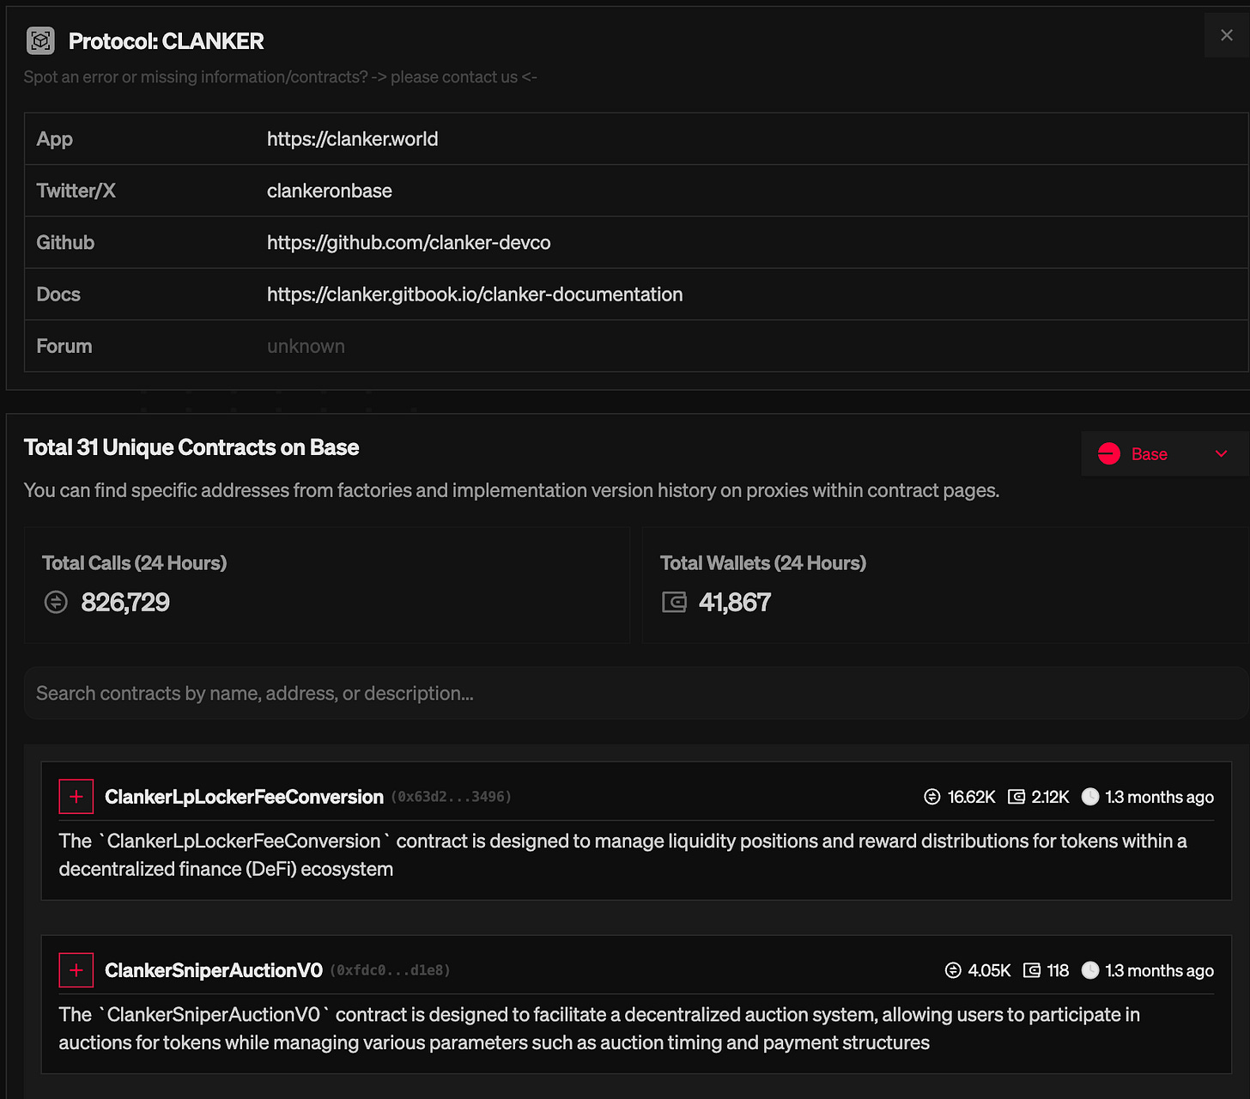Click clock icon on ClankerLpLockerFeeConversion row
1250x1099 pixels.
click(1090, 797)
